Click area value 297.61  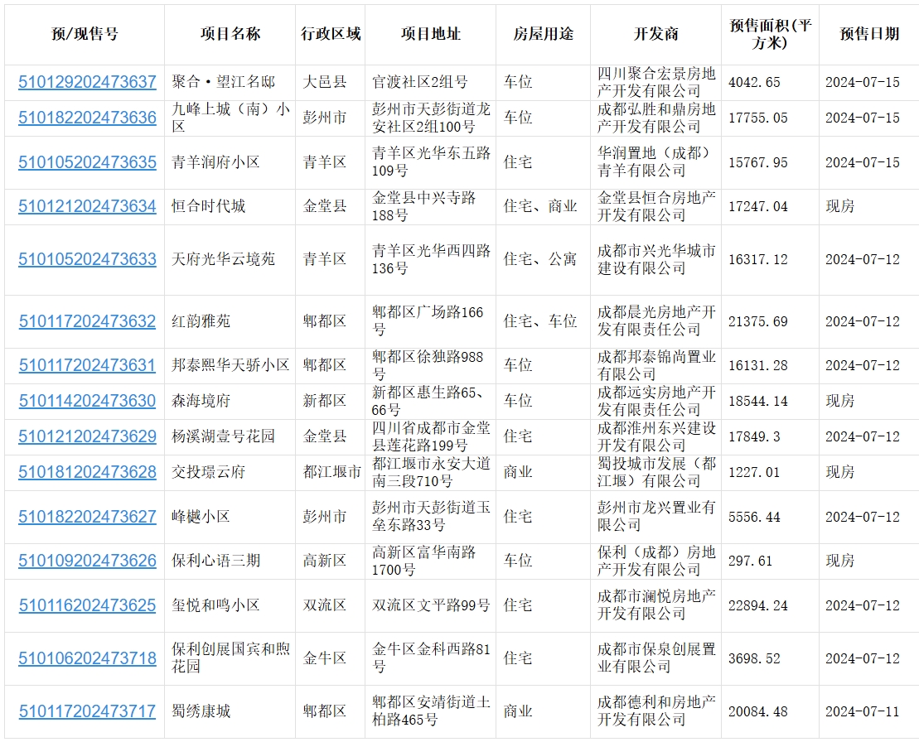(x=750, y=561)
